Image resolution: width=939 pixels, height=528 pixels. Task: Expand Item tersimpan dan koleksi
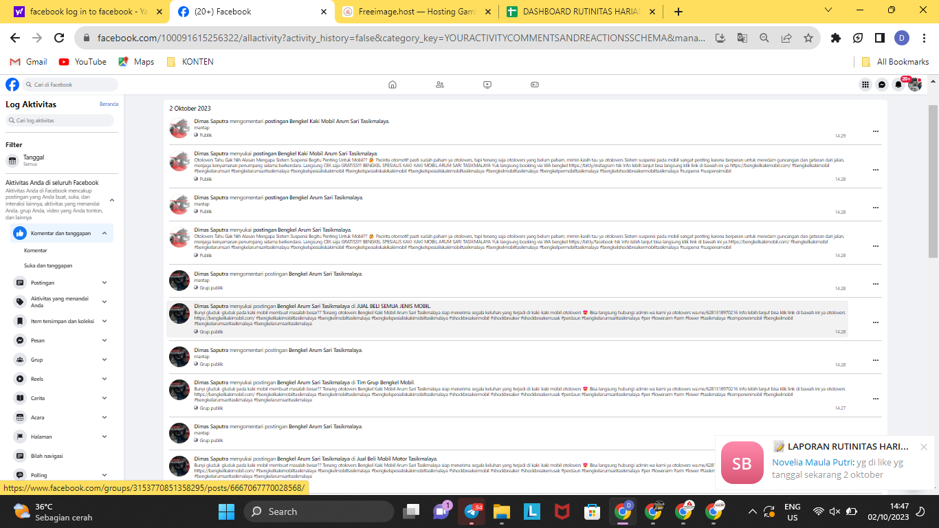(x=104, y=321)
